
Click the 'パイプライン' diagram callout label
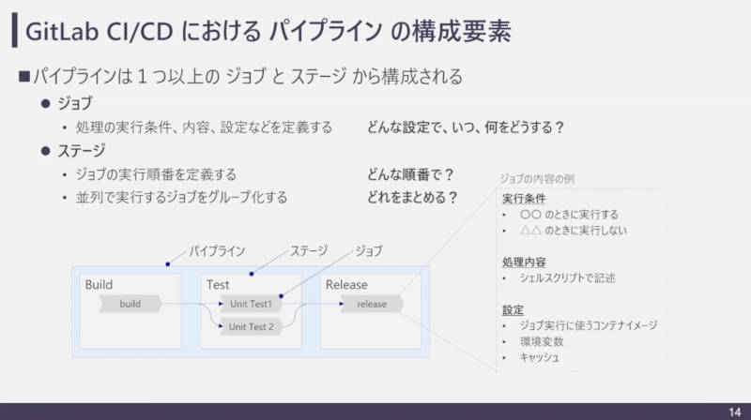[217, 251]
